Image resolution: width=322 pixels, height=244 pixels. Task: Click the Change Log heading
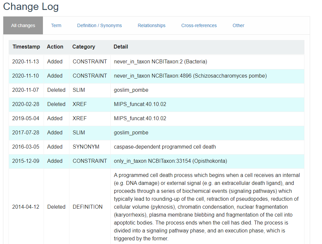(x=31, y=7)
